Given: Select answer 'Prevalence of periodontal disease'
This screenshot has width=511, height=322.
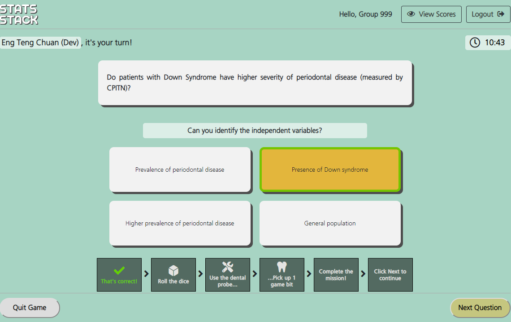Looking at the screenshot, I should [x=180, y=169].
